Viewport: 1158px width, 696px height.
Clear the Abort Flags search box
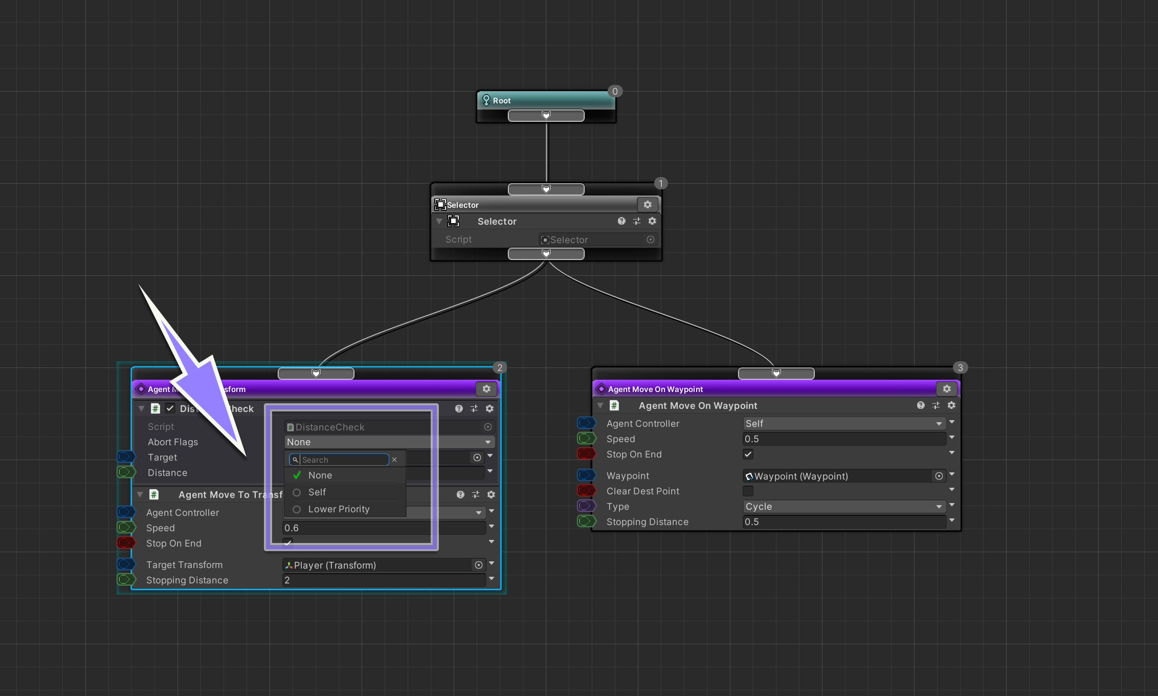394,460
